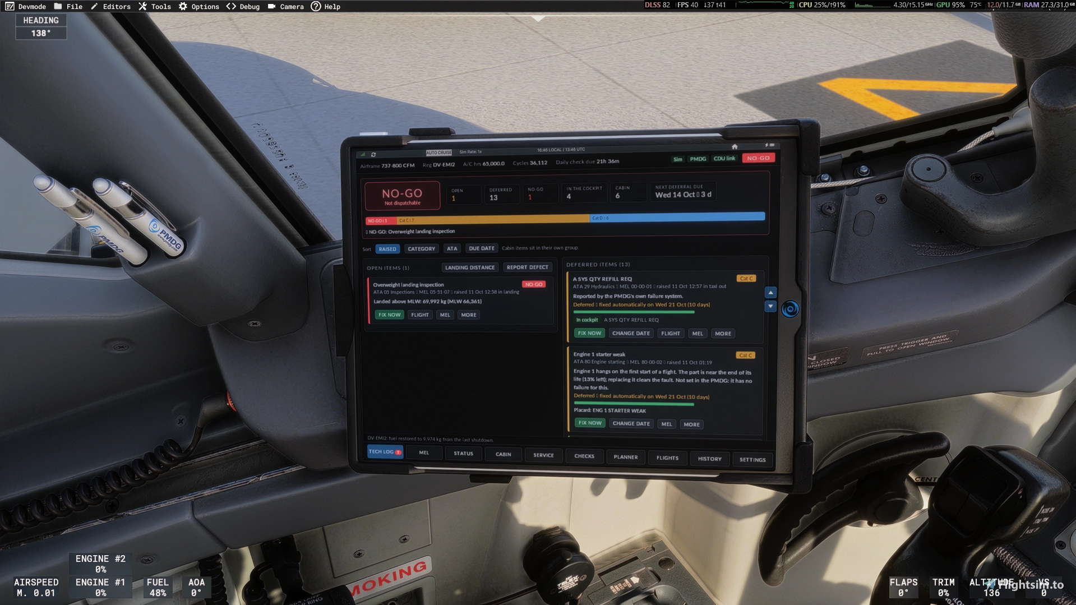Expand MORE on Overweight landing inspection card

[x=469, y=315]
